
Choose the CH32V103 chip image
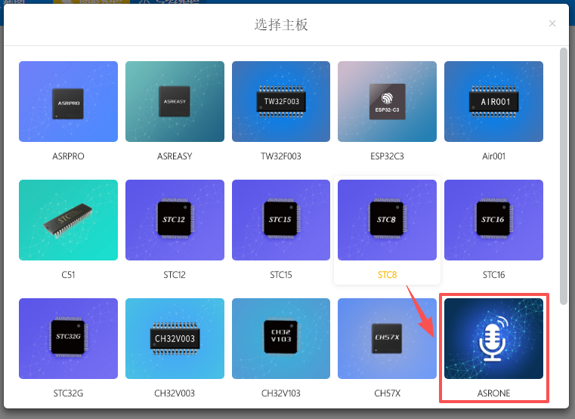[281, 338]
